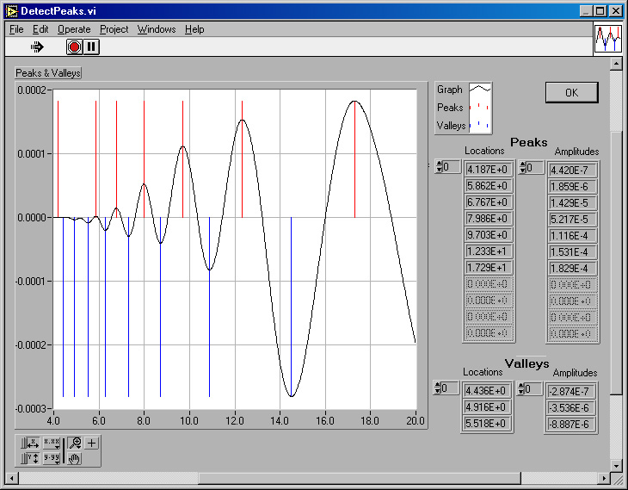Open X-axis format x.xx options
Image resolution: width=628 pixels, height=490 pixels.
(x=52, y=443)
